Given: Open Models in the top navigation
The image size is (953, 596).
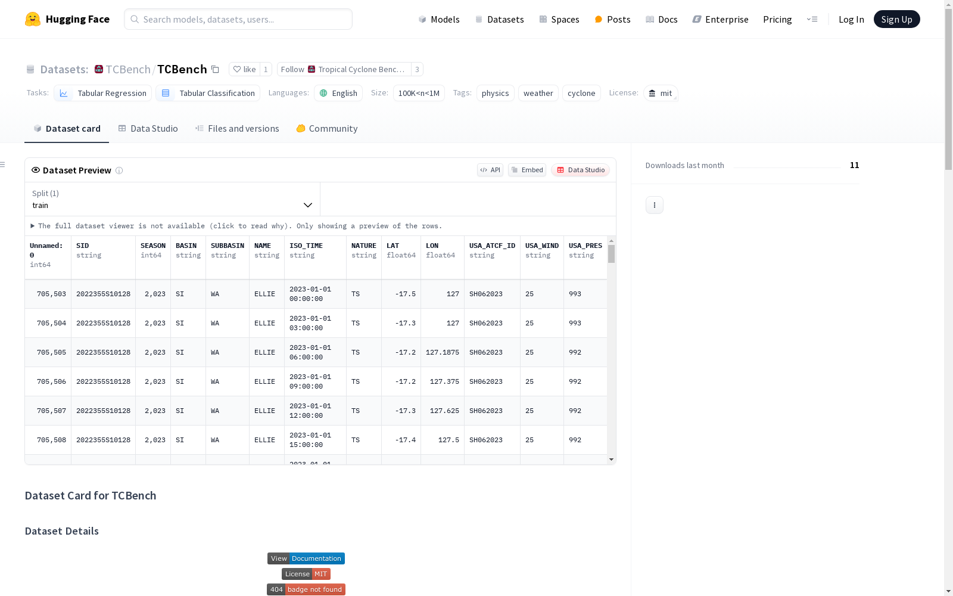Looking at the screenshot, I should click(439, 19).
